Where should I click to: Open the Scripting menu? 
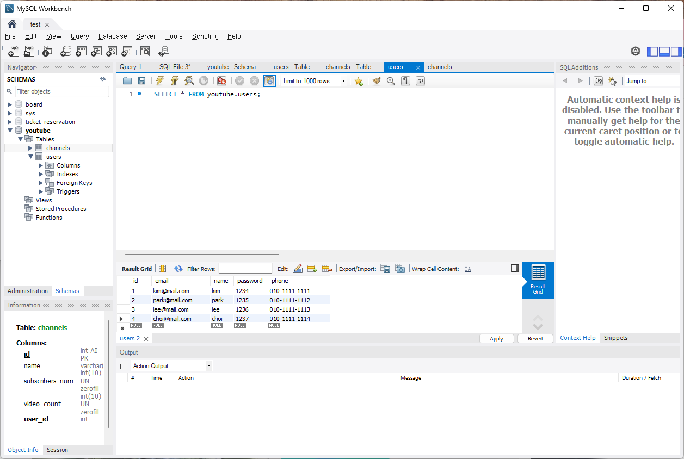tap(205, 36)
